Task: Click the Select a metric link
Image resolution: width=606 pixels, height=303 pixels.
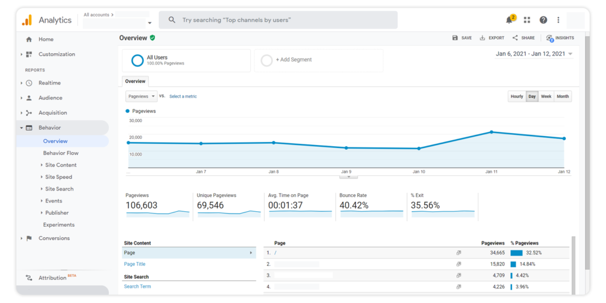Action: [183, 96]
